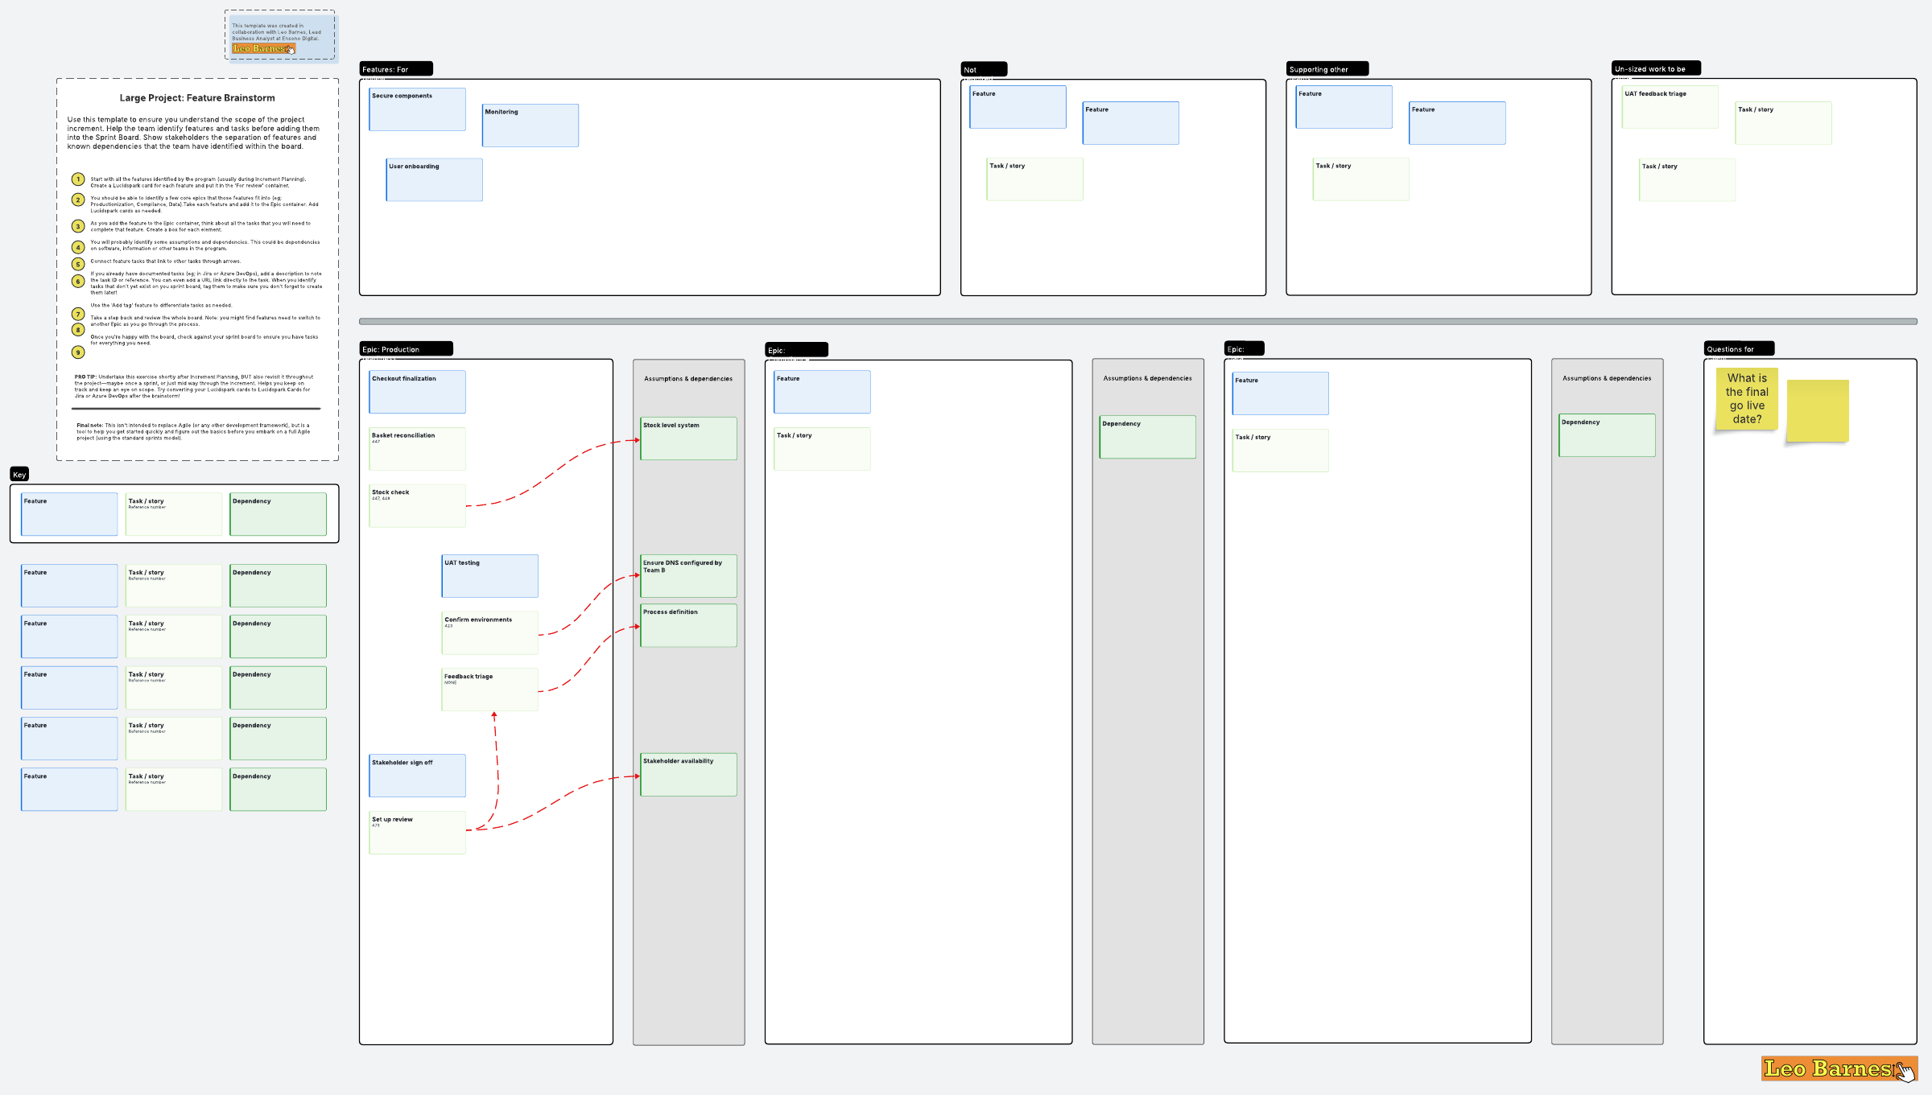Click the large Leo Barnes logo bottom right
This screenshot has height=1095, width=1932.
[x=1839, y=1068]
